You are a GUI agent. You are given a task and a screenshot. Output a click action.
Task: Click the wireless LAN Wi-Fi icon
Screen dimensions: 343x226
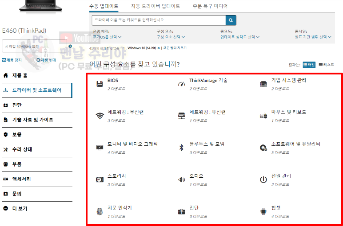click(100, 116)
